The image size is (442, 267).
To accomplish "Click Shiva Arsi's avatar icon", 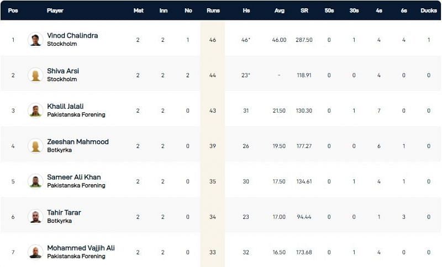I will pos(35,75).
